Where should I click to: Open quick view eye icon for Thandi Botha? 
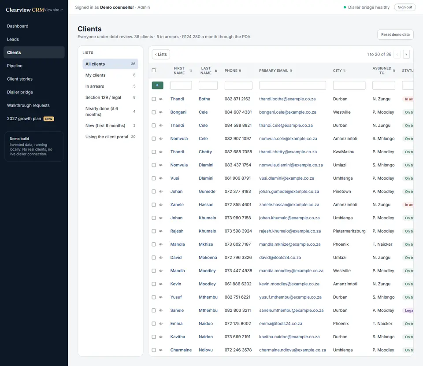161,99
